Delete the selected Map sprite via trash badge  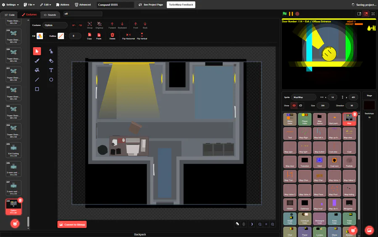[x=354, y=114]
